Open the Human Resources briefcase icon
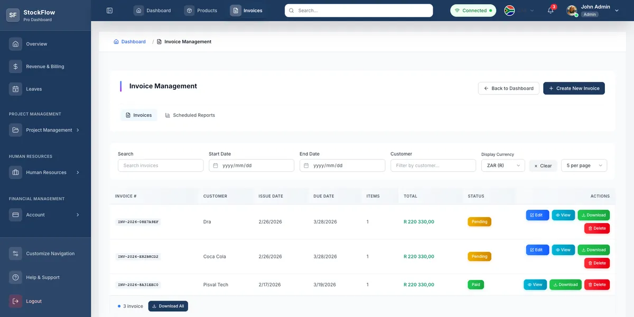 (x=16, y=172)
